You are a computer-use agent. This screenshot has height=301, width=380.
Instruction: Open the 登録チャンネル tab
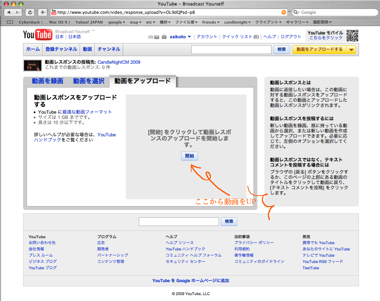[x=61, y=49]
